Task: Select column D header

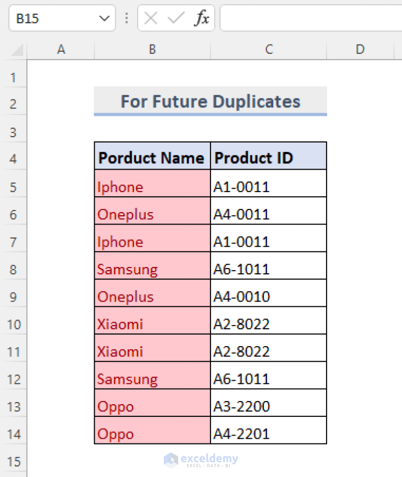Action: click(360, 49)
